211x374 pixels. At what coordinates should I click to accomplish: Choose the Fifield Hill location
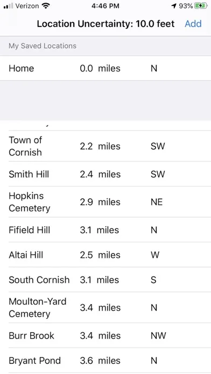pos(105,230)
